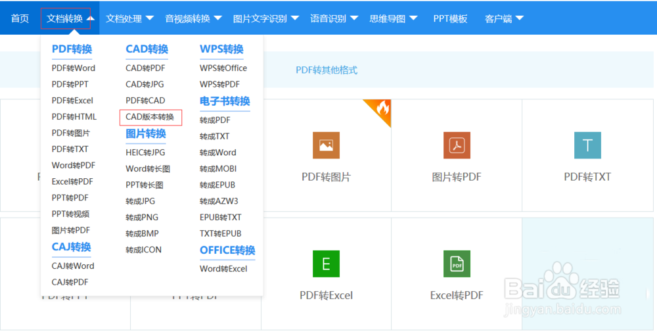Click the 电子书转换 category heading
This screenshot has height=332, width=657.
tap(225, 101)
